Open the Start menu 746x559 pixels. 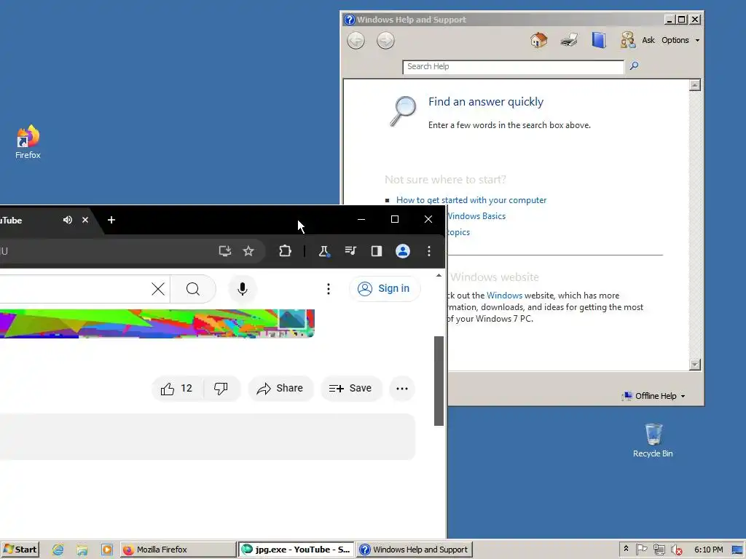20,550
